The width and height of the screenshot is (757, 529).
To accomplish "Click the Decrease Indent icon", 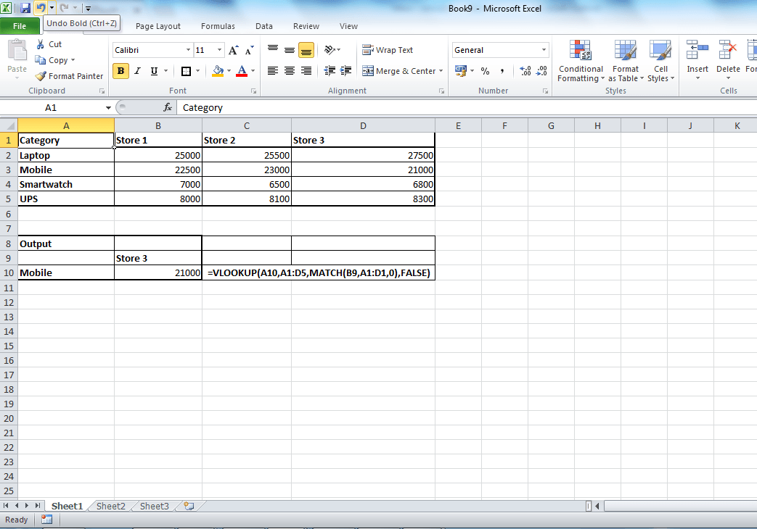I will click(x=330, y=71).
